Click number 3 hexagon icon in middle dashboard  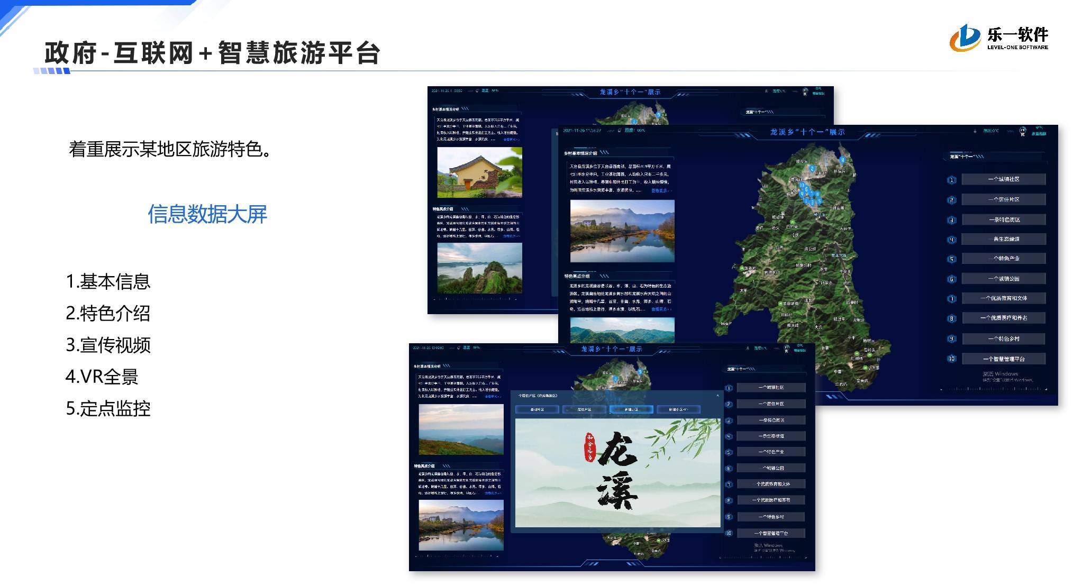pyautogui.click(x=951, y=220)
